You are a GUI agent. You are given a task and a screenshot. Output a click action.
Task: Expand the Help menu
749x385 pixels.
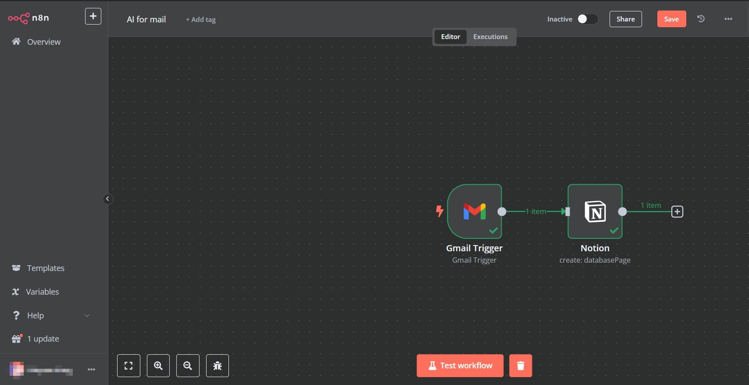pos(36,315)
